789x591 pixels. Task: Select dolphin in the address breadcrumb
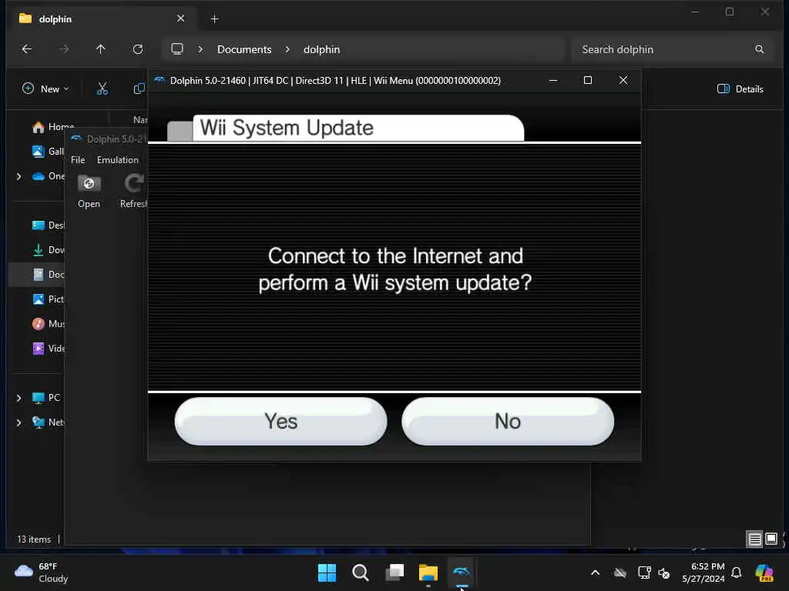(x=321, y=49)
